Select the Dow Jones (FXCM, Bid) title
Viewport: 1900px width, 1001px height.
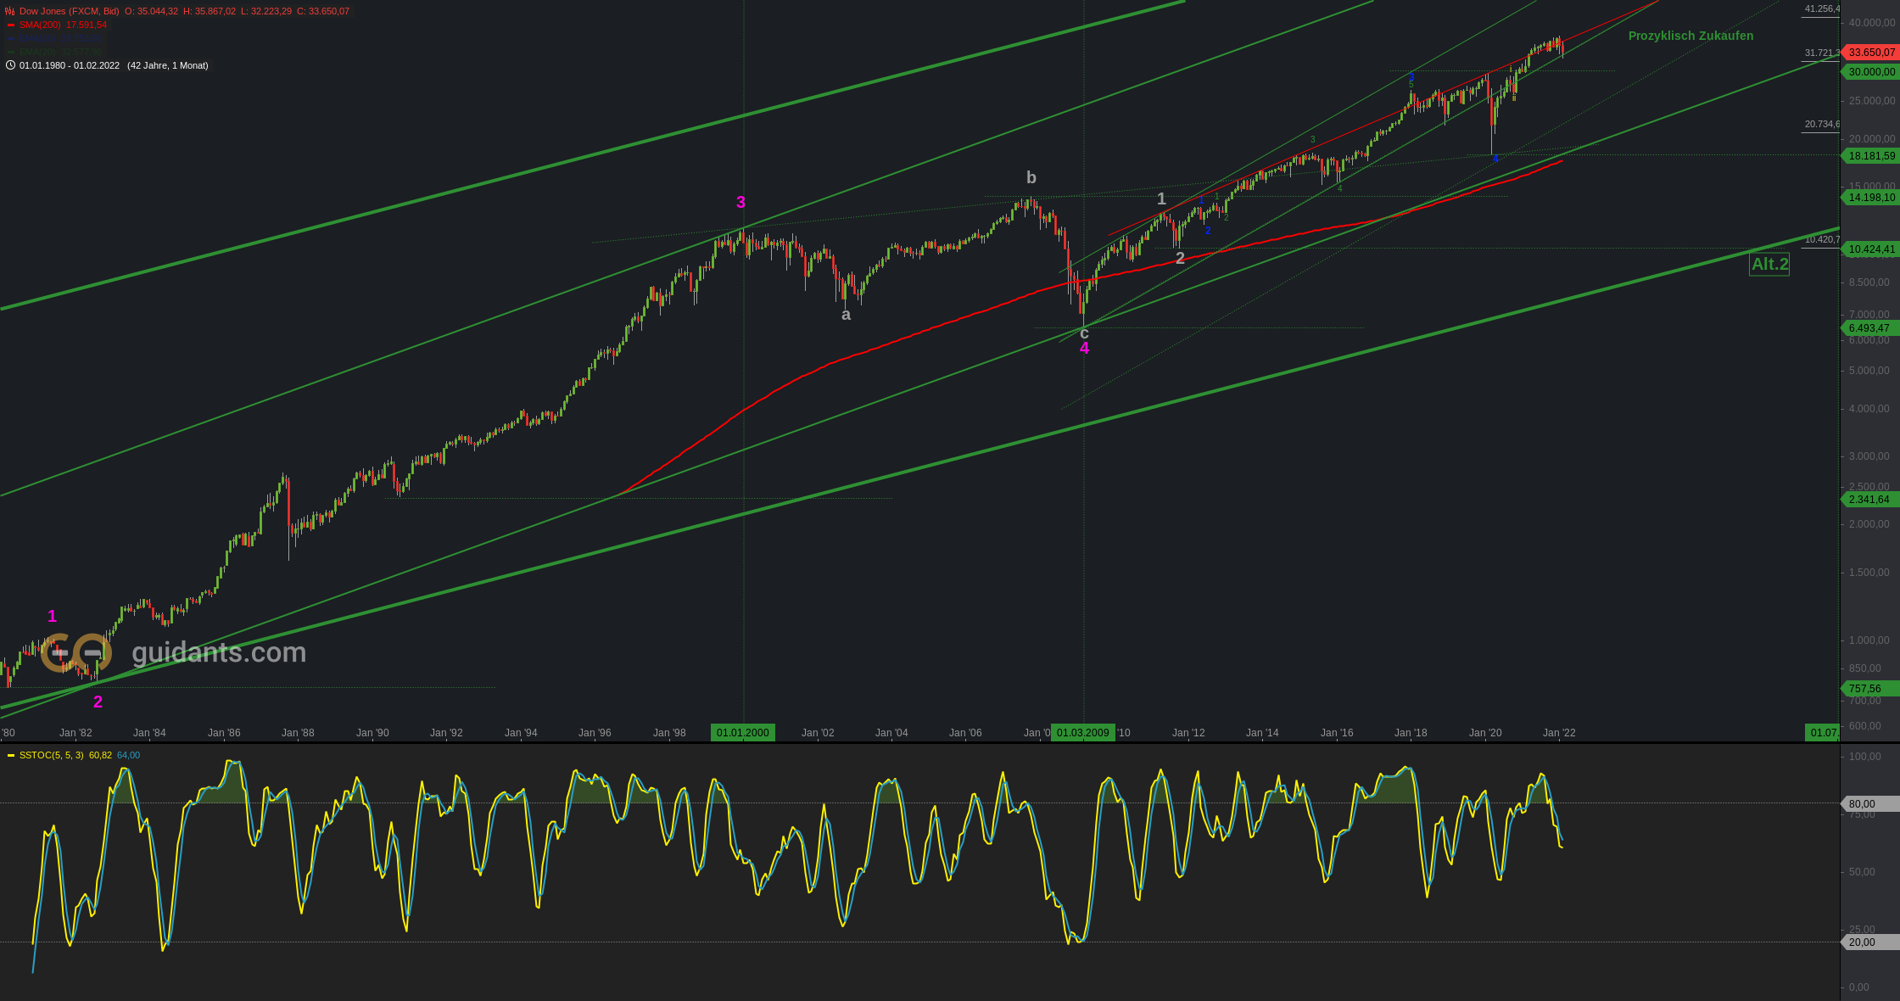pos(70,12)
